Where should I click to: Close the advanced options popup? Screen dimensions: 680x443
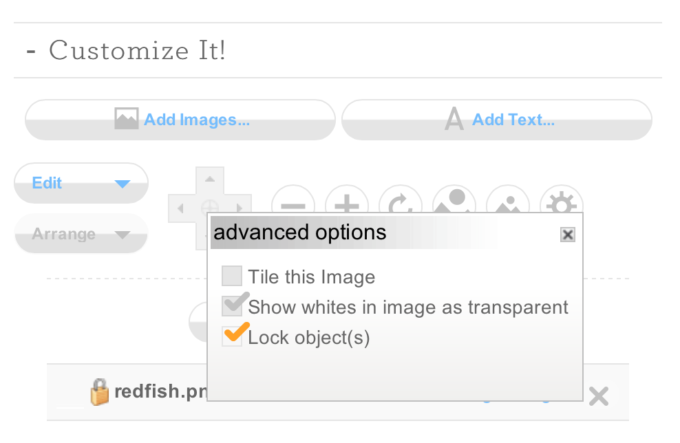(568, 235)
